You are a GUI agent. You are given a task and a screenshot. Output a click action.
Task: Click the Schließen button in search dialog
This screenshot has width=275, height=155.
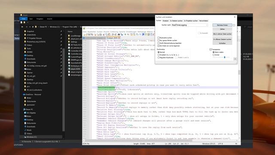[223, 43]
